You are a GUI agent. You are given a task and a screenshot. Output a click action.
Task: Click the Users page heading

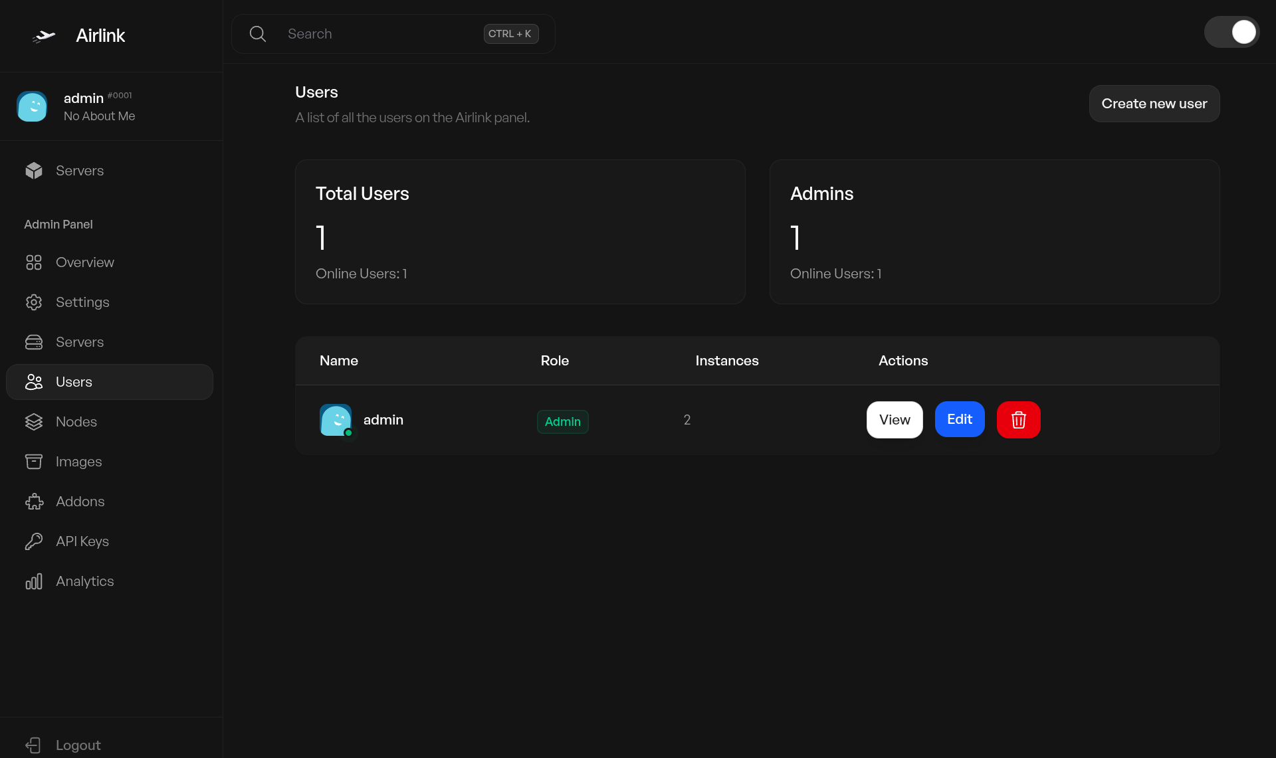coord(316,92)
